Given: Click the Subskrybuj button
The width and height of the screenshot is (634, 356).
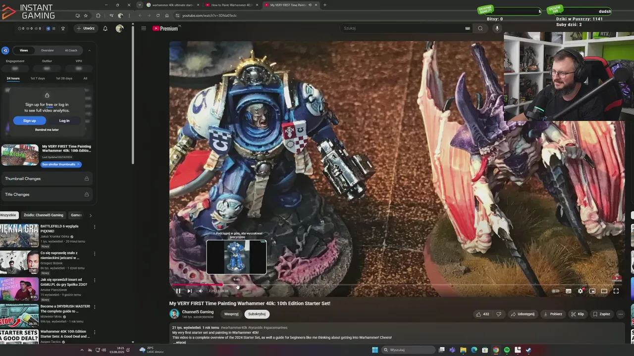Looking at the screenshot, I should pyautogui.click(x=257, y=314).
